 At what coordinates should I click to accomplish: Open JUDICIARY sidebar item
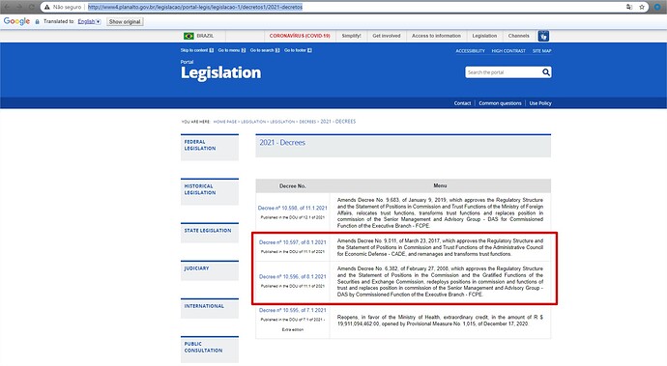(210, 270)
